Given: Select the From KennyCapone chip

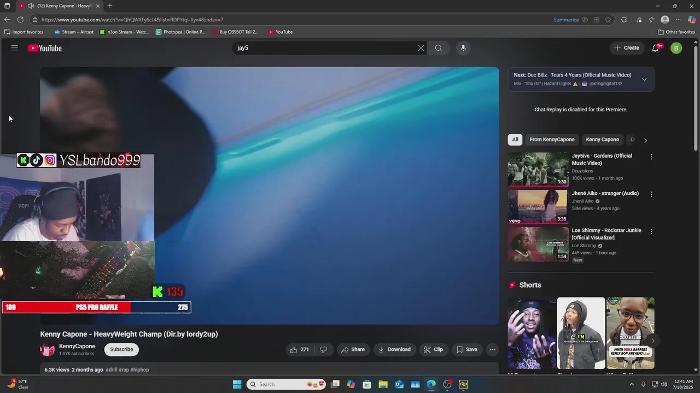Looking at the screenshot, I should 552,140.
